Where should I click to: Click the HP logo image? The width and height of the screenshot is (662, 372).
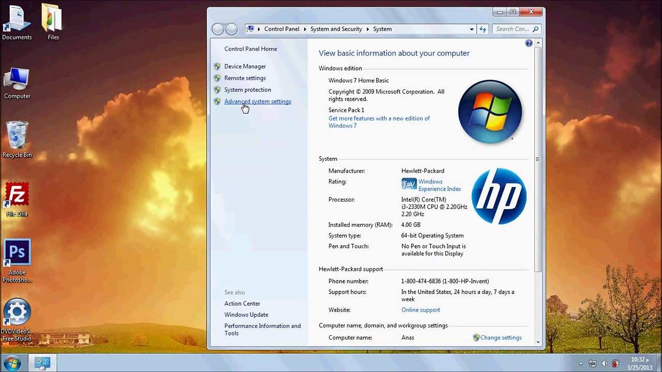[x=499, y=196]
